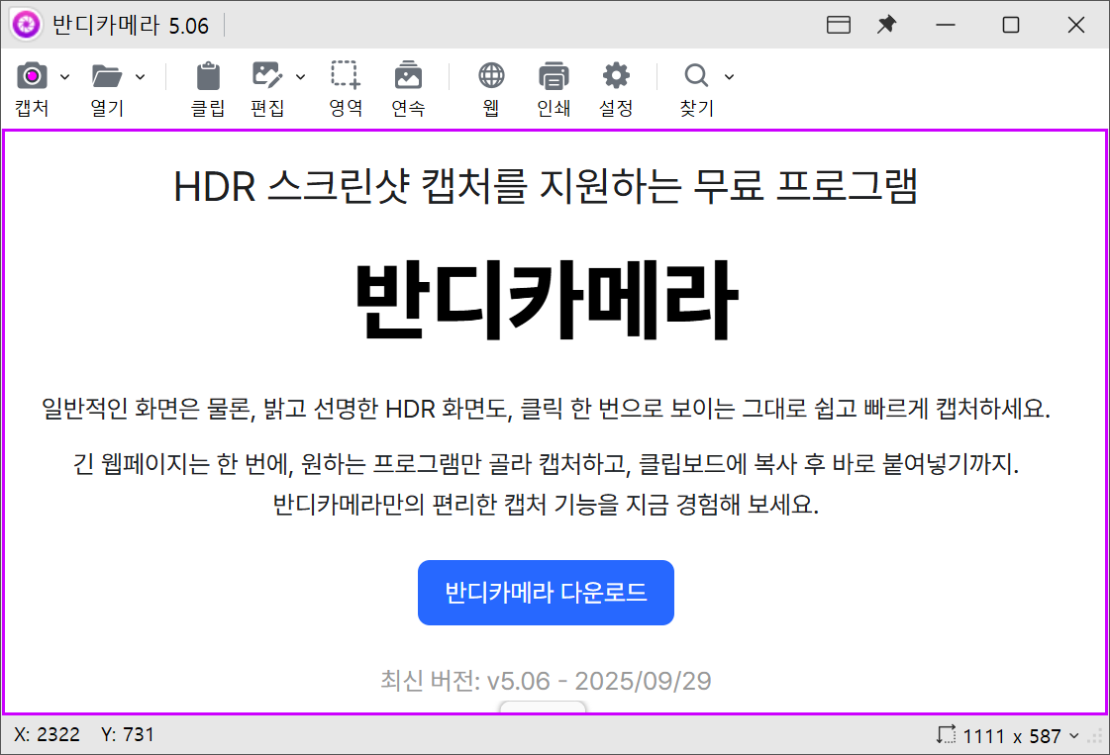Screen dimensions: 1110x755
Task: Click the 열기 (open) folder icon
Action: click(x=106, y=76)
